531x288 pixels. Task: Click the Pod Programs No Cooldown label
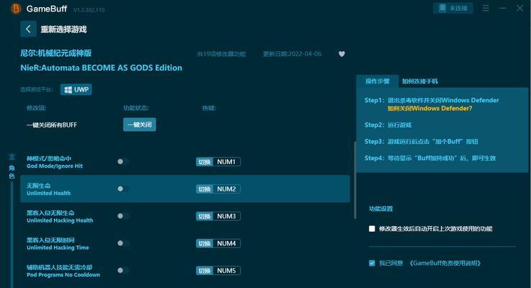tap(63, 275)
